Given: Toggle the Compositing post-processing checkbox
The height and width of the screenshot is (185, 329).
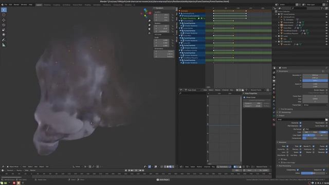Looking at the screenshot, I should tap(298, 170).
